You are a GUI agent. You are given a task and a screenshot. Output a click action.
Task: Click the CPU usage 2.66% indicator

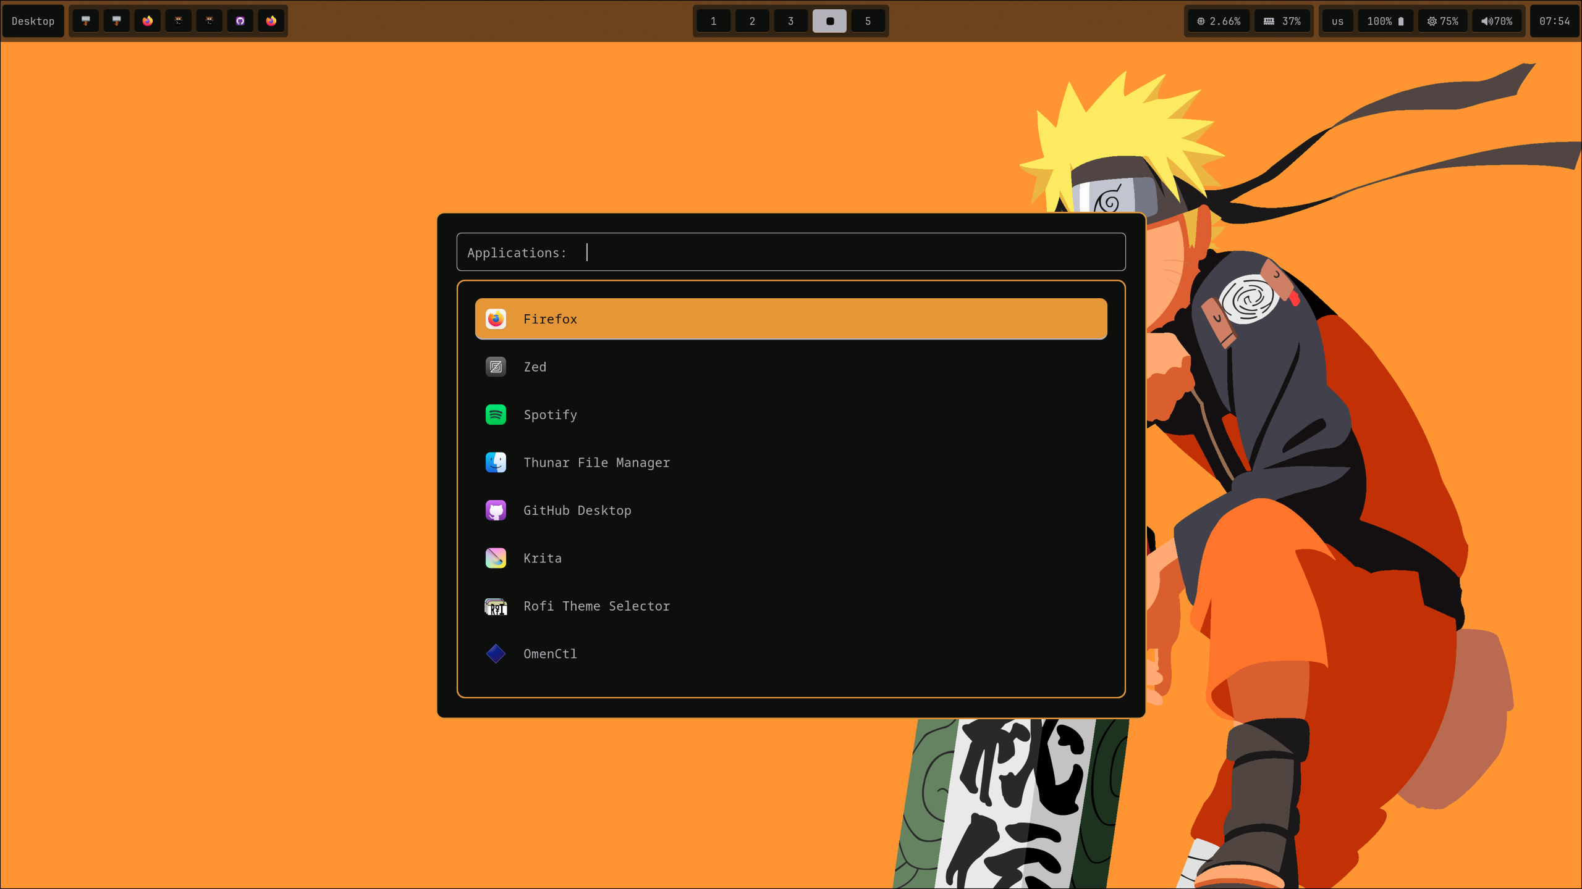pos(1219,21)
